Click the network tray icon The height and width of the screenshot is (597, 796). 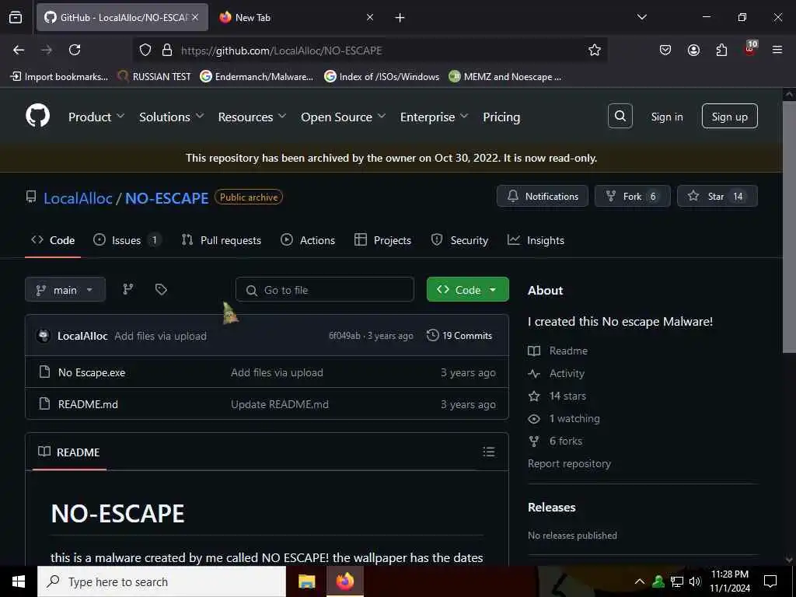click(x=677, y=581)
